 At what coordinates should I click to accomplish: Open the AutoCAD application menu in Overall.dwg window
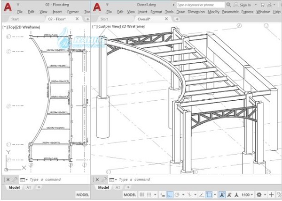point(96,7)
